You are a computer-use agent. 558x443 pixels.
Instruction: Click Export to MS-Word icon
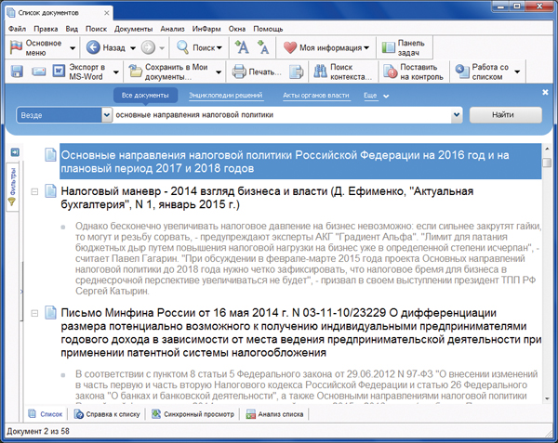click(60, 72)
